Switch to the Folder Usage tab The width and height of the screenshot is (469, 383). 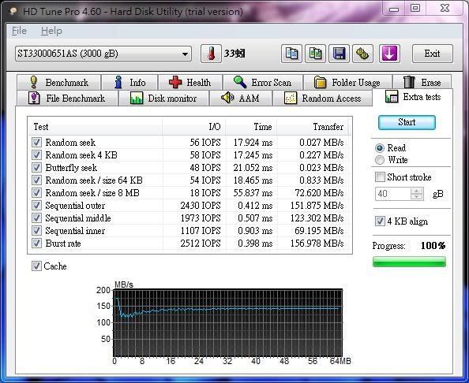tap(347, 82)
